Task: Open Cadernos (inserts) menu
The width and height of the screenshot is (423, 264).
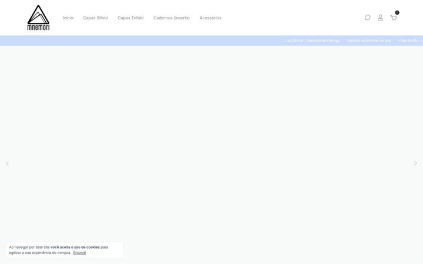Action: click(x=172, y=18)
